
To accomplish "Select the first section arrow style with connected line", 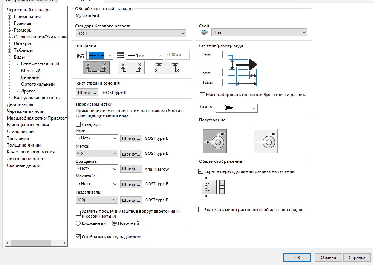I will [x=96, y=68].
